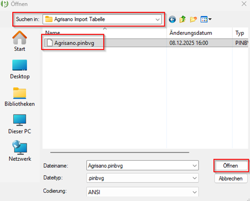Click the Öffnen button
Image resolution: width=250 pixels, height=201 pixels.
(231, 166)
